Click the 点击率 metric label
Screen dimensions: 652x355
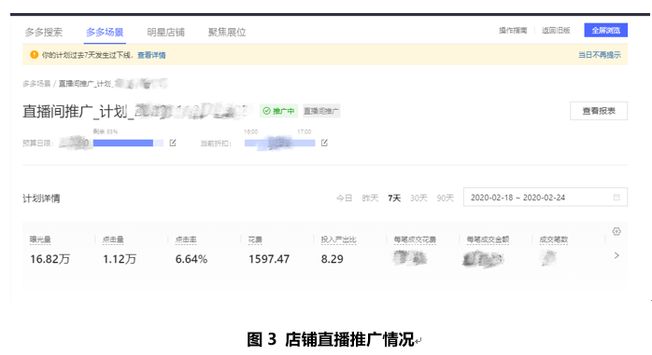(x=186, y=239)
